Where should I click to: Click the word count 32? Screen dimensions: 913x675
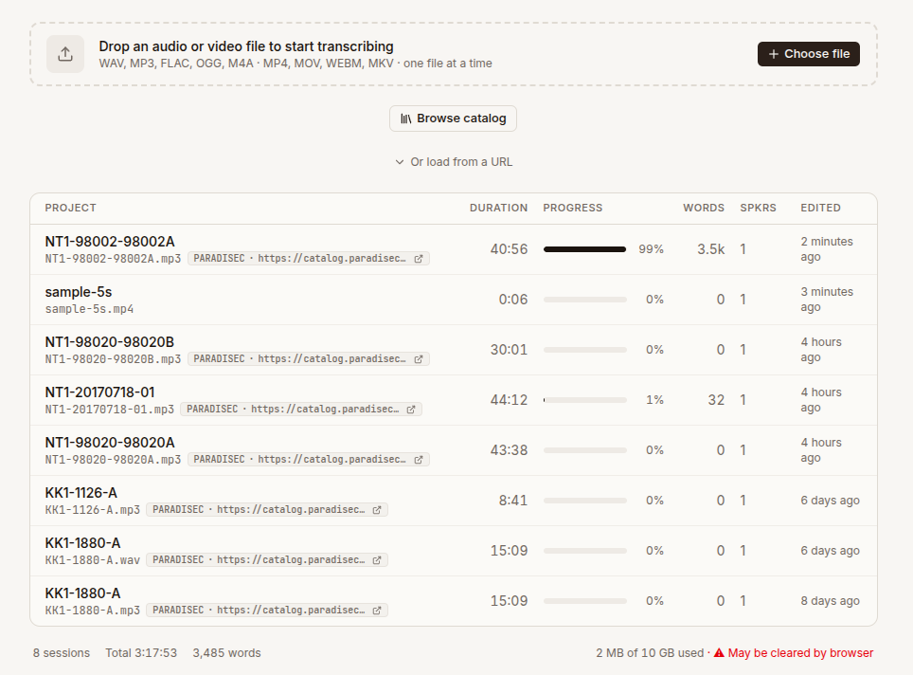pos(716,400)
